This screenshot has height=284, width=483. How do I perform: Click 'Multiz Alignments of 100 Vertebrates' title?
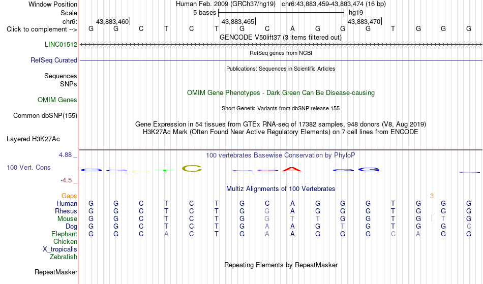(281, 188)
